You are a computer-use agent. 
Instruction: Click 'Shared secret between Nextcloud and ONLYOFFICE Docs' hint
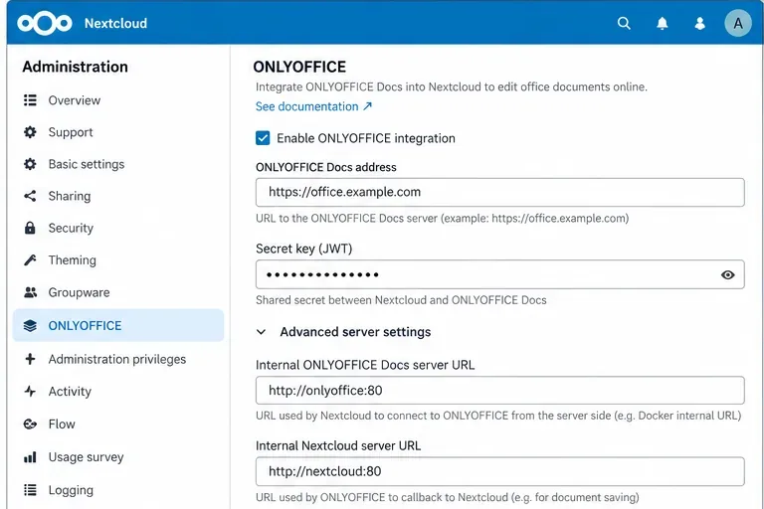click(401, 300)
